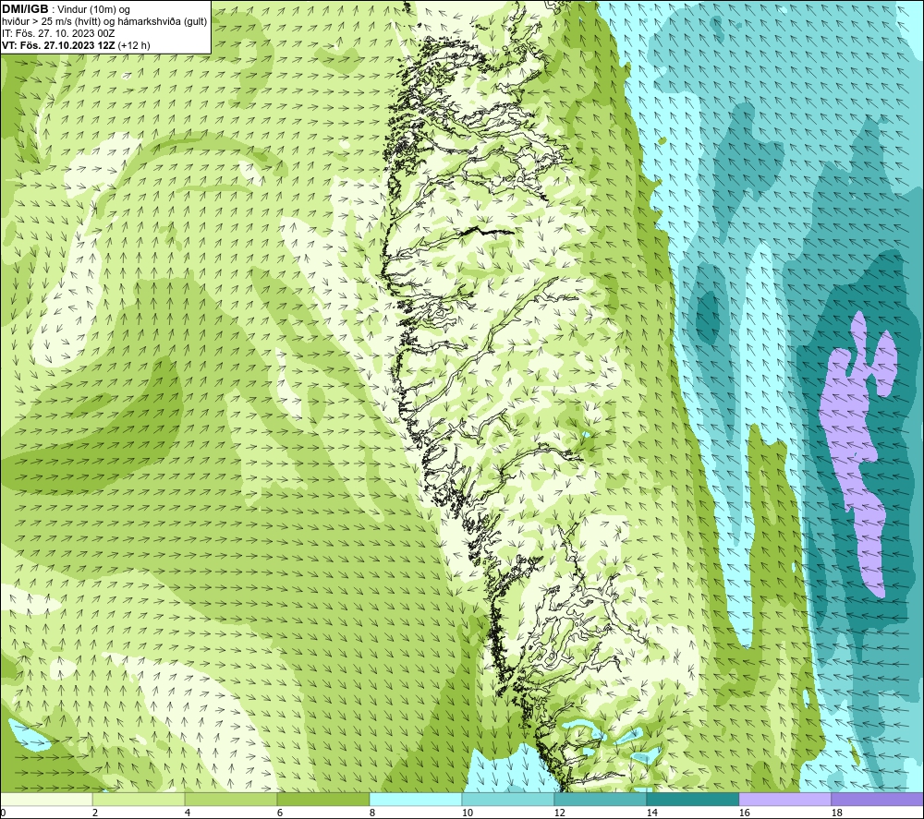
Task: Click the 8–10 m/s light cyan legend swatch
Action: [416, 799]
